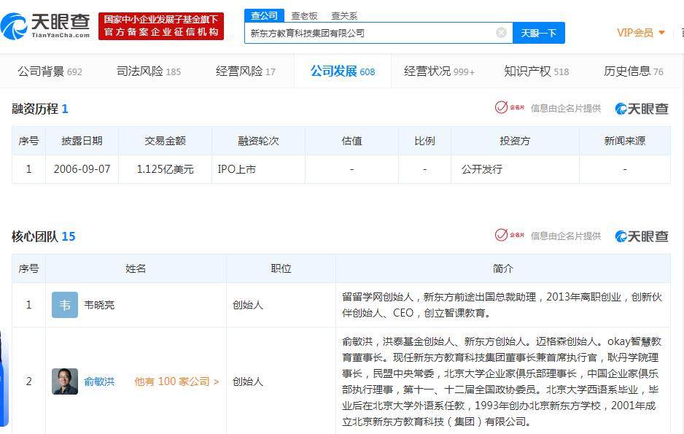
Task: Click the 投资方 column header
Action: tap(515, 141)
